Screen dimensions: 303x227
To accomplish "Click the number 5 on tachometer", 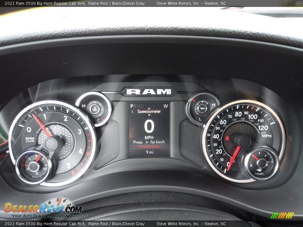I will tap(68, 166).
